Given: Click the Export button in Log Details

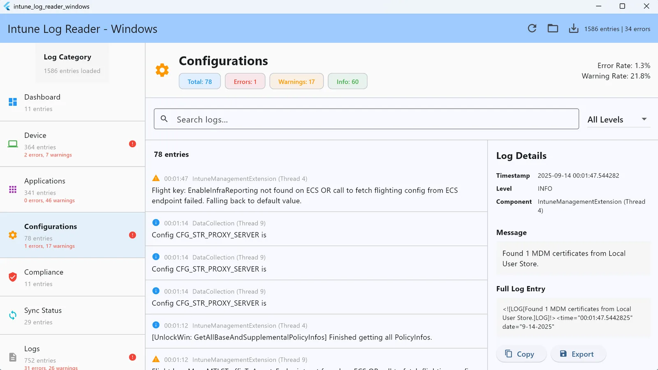Looking at the screenshot, I should [x=578, y=354].
